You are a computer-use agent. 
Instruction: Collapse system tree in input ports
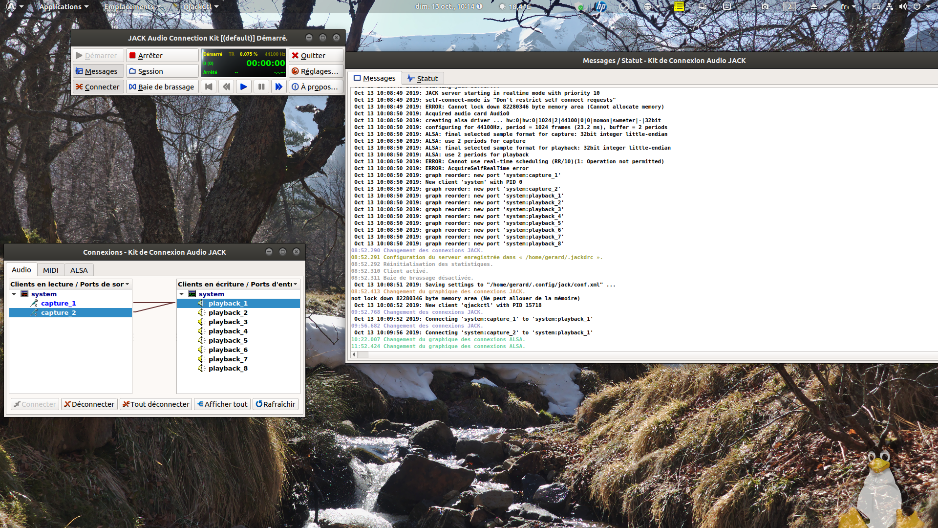pos(182,294)
